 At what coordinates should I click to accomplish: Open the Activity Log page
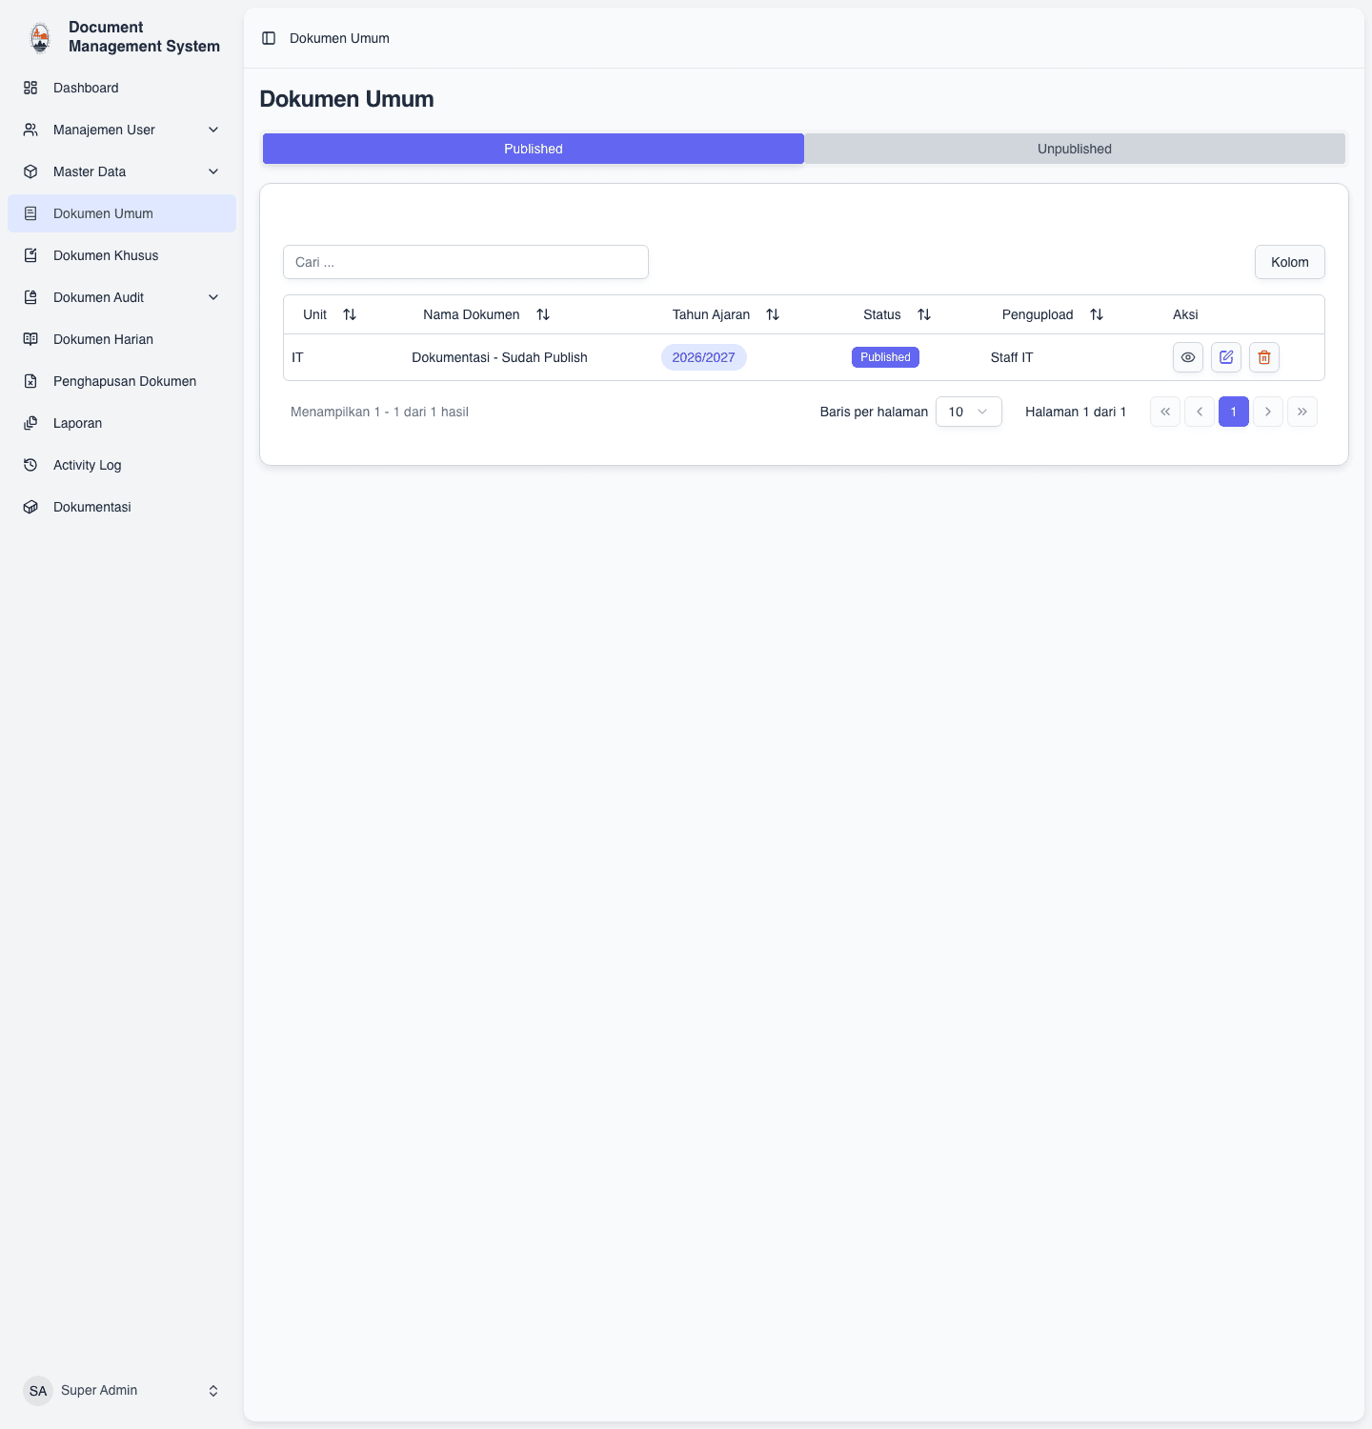click(122, 465)
